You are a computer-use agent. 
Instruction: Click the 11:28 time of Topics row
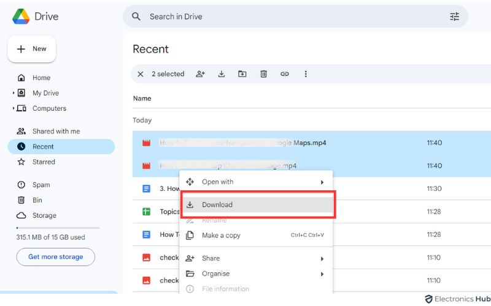(x=434, y=212)
